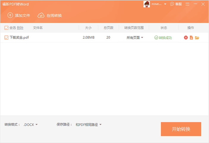Minimize the 福昕PDF转Word window

click(195, 4)
